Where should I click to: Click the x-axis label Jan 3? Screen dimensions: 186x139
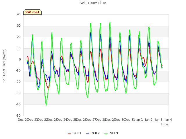158,120
